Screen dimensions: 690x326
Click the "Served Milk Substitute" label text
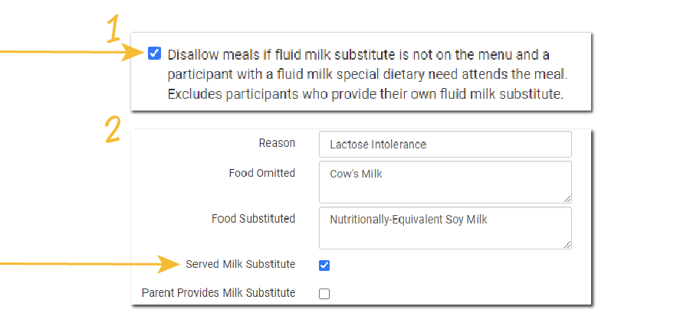point(240,264)
